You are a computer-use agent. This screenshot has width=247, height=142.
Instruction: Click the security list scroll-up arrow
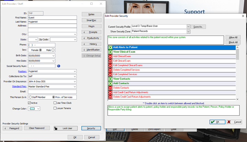[237, 47]
